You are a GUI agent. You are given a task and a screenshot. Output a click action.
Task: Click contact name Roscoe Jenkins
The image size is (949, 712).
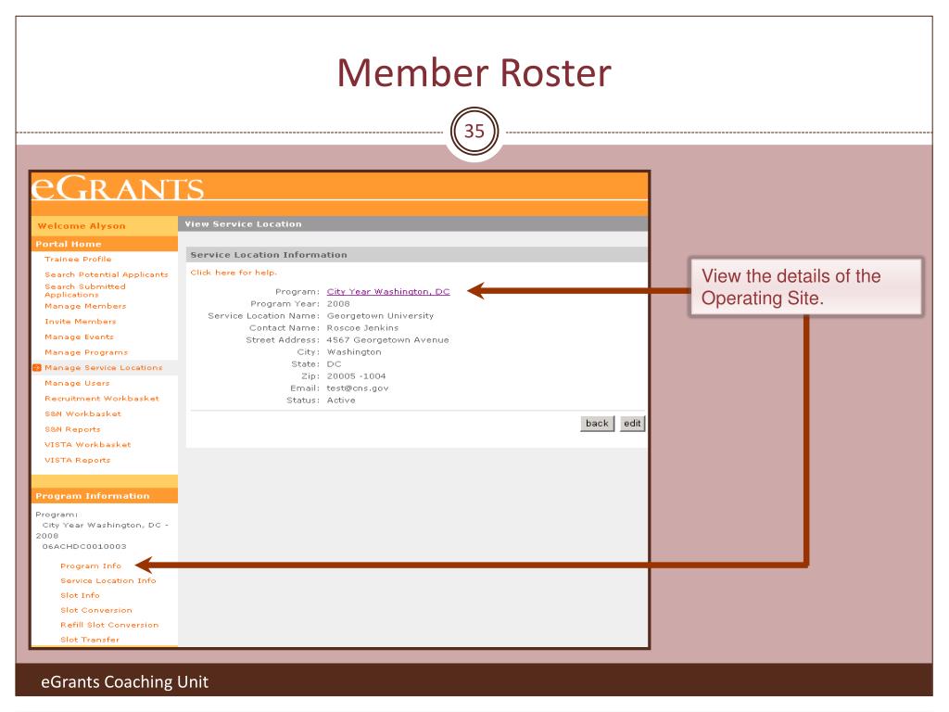tap(362, 328)
